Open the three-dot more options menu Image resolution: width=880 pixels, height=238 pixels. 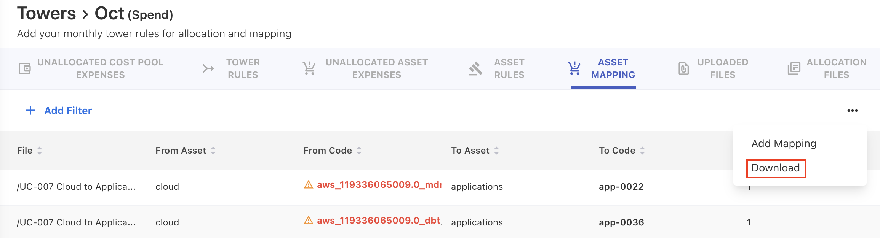click(x=852, y=111)
